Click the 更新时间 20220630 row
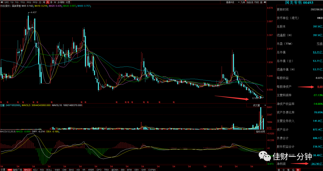Screen dimensions: 323x171 coord(300,10)
